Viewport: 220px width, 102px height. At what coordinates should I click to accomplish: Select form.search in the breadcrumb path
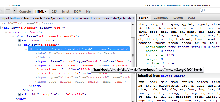click(33, 18)
